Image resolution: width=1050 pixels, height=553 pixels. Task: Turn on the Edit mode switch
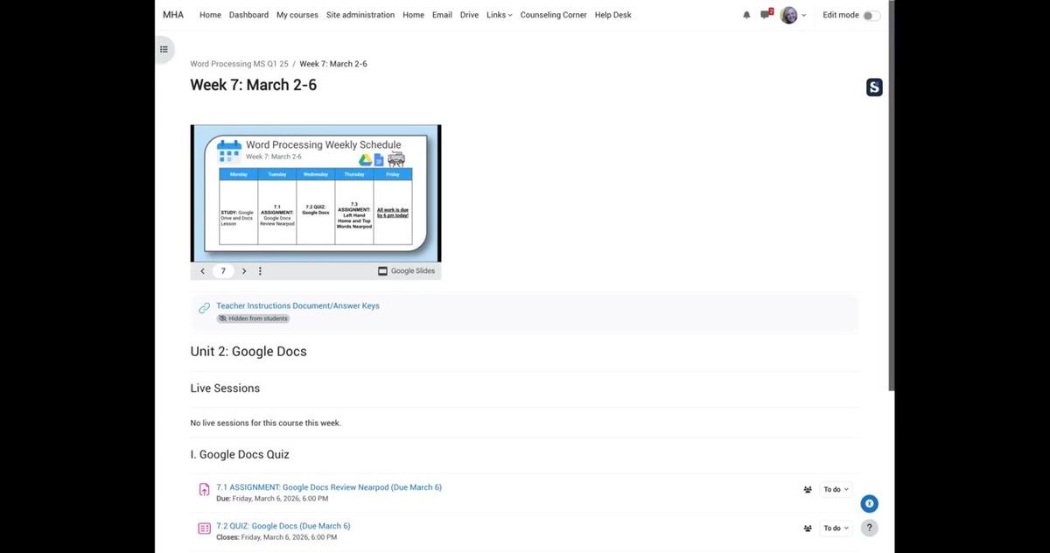871,15
